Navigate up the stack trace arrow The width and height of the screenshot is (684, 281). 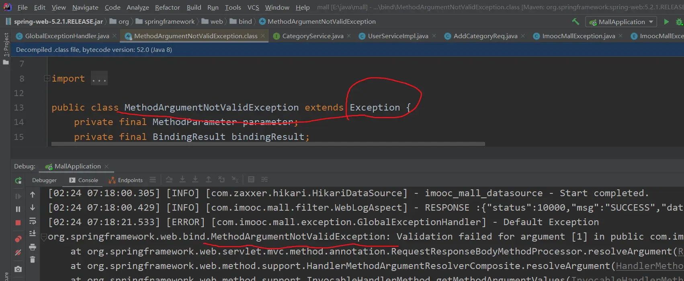point(33,195)
